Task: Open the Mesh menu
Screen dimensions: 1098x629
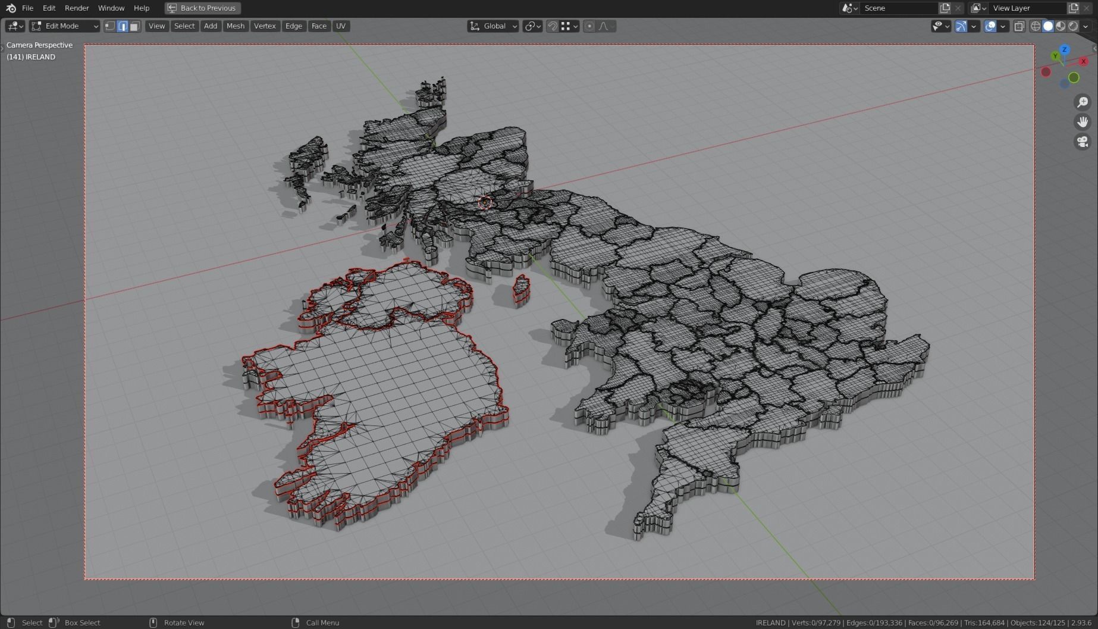Action: point(236,26)
